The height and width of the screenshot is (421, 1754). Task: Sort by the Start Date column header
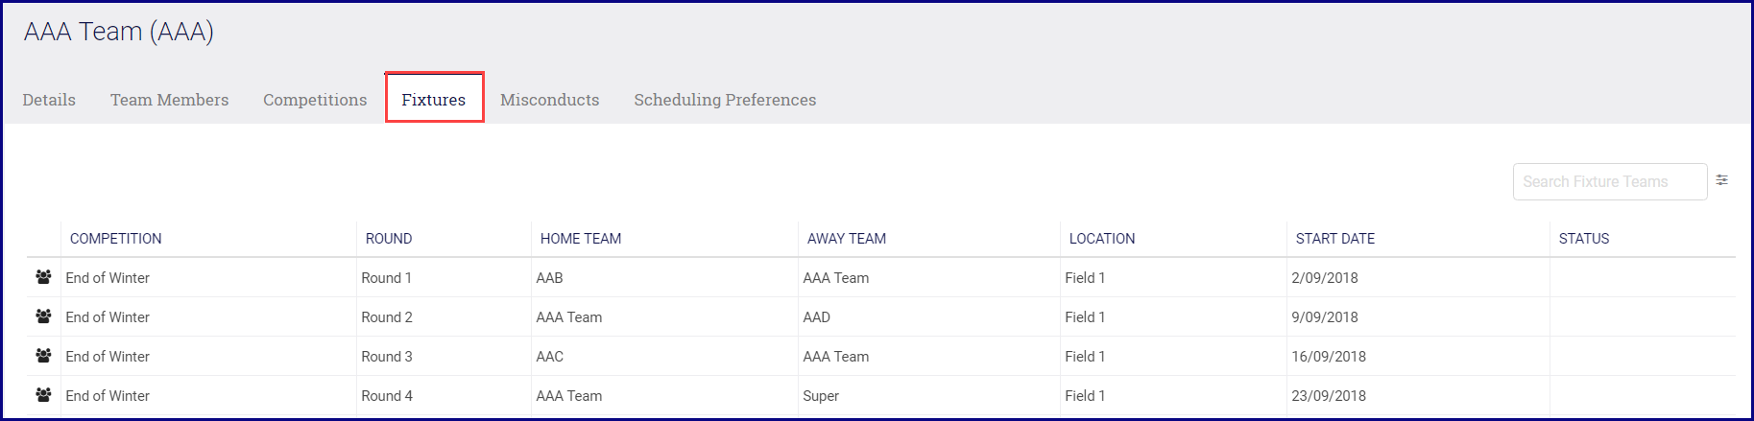click(x=1335, y=239)
